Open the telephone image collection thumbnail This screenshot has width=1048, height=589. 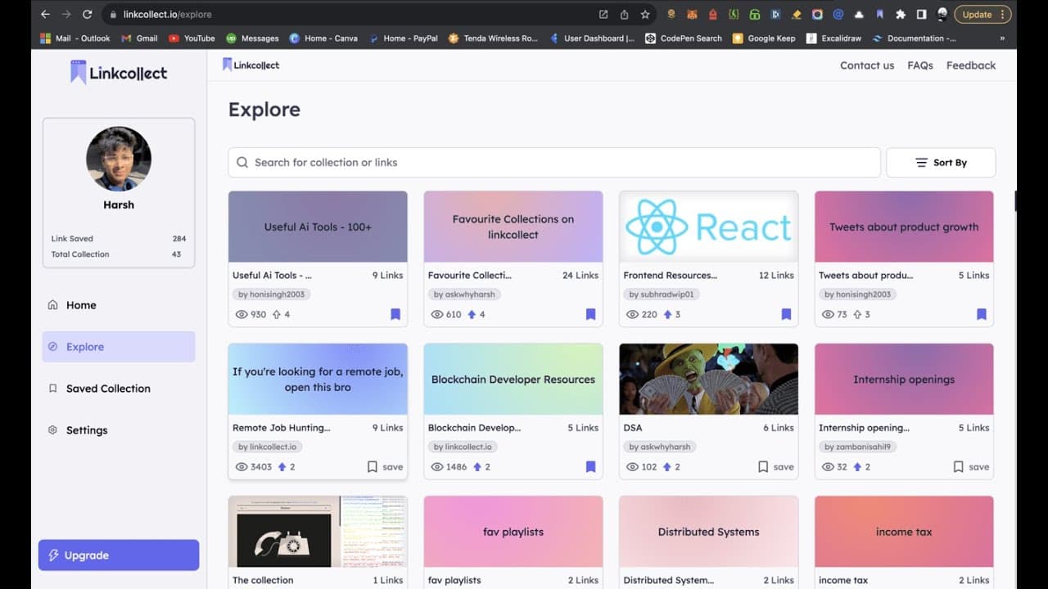click(318, 532)
